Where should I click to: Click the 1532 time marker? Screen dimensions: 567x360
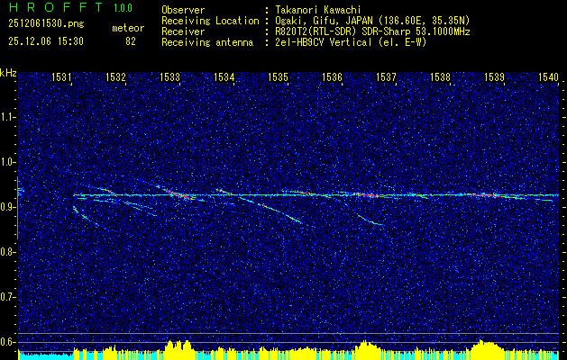coord(115,76)
